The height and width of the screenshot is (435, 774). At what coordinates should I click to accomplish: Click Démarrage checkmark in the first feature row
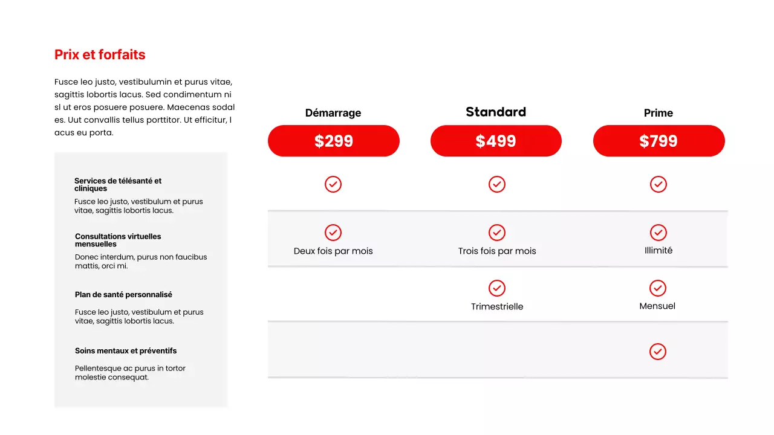pyautogui.click(x=333, y=184)
